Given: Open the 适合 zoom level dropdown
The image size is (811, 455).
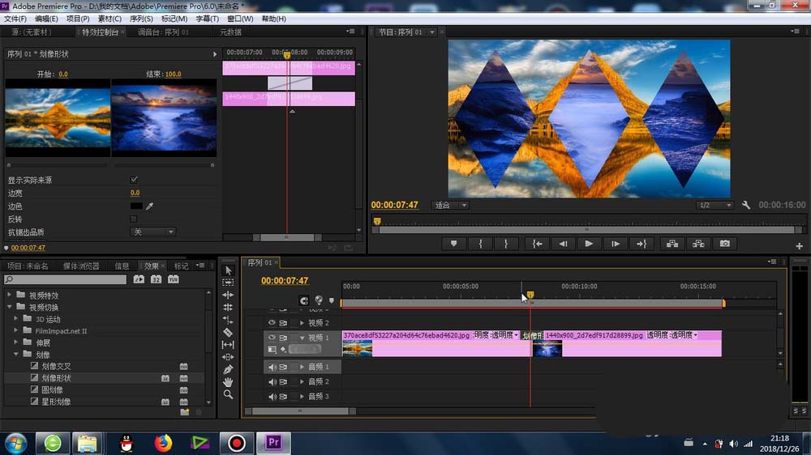Looking at the screenshot, I should click(450, 206).
